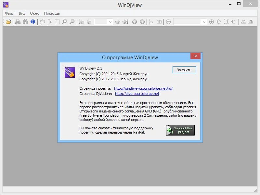Go to first page arrow icon

tap(82, 22)
